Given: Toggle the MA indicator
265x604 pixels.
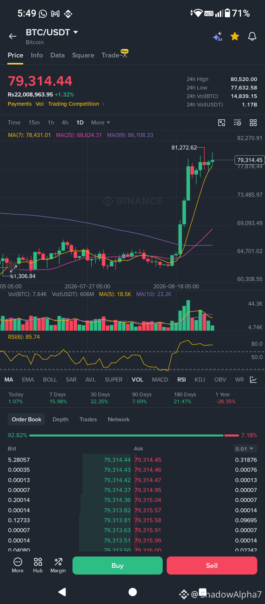Looking at the screenshot, I should pyautogui.click(x=9, y=380).
